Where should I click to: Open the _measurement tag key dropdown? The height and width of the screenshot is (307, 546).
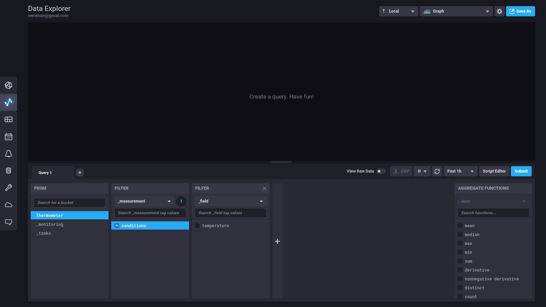tap(144, 201)
